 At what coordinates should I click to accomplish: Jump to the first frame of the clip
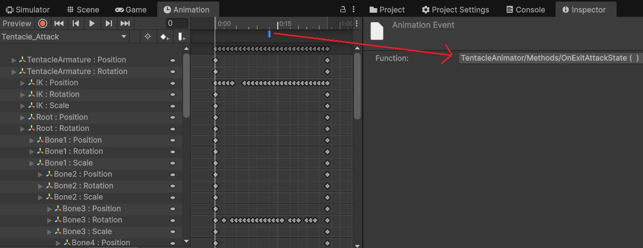tap(59, 23)
